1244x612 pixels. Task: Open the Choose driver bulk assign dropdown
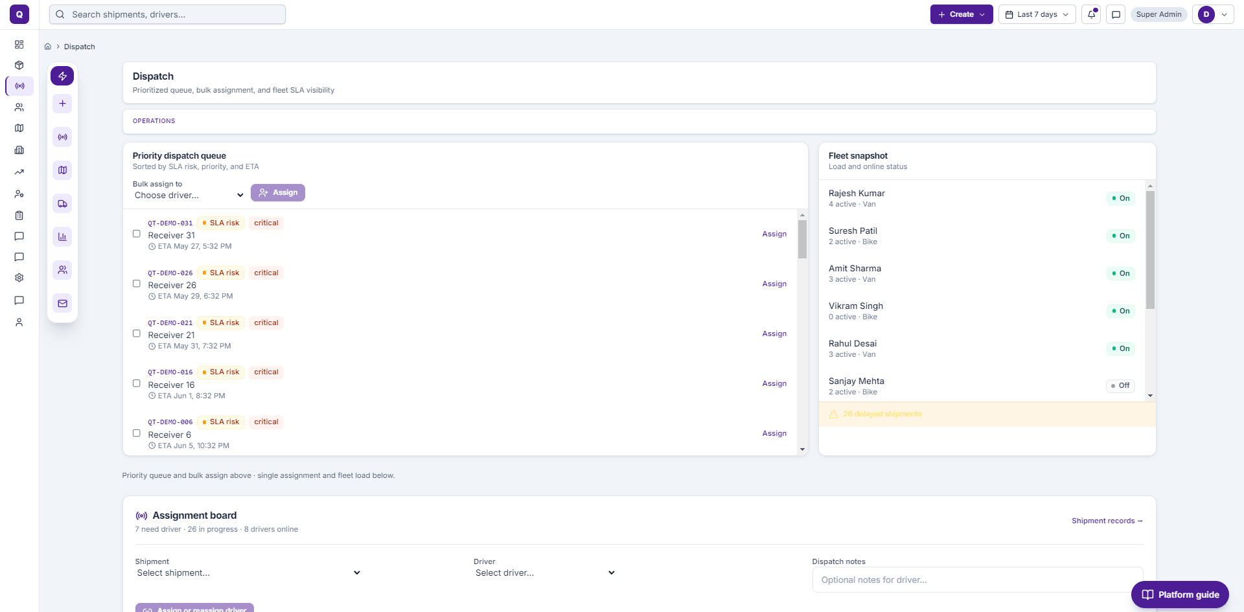(x=189, y=195)
